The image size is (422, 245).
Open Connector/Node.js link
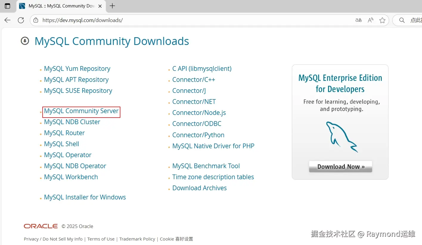click(199, 113)
